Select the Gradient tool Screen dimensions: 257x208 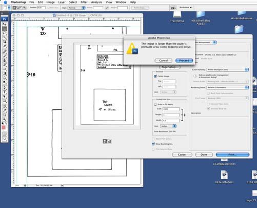(x=5, y=73)
